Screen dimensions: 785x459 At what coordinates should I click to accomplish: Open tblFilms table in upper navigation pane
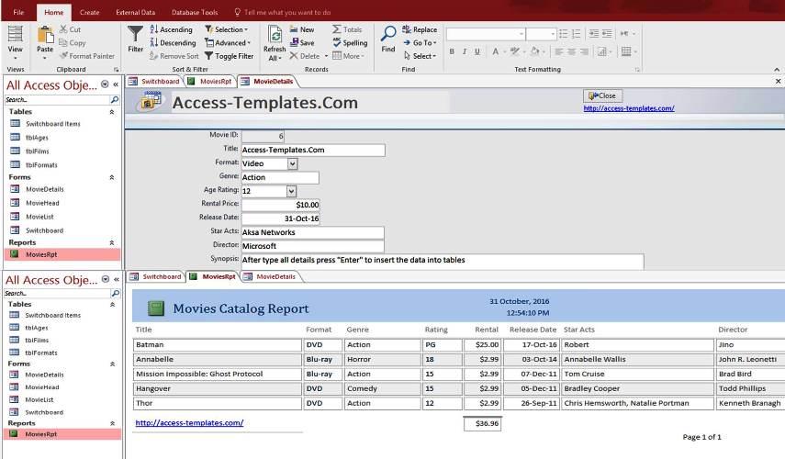(38, 151)
